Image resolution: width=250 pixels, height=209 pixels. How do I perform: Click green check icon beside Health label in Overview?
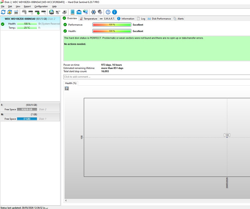pyautogui.click(x=65, y=31)
